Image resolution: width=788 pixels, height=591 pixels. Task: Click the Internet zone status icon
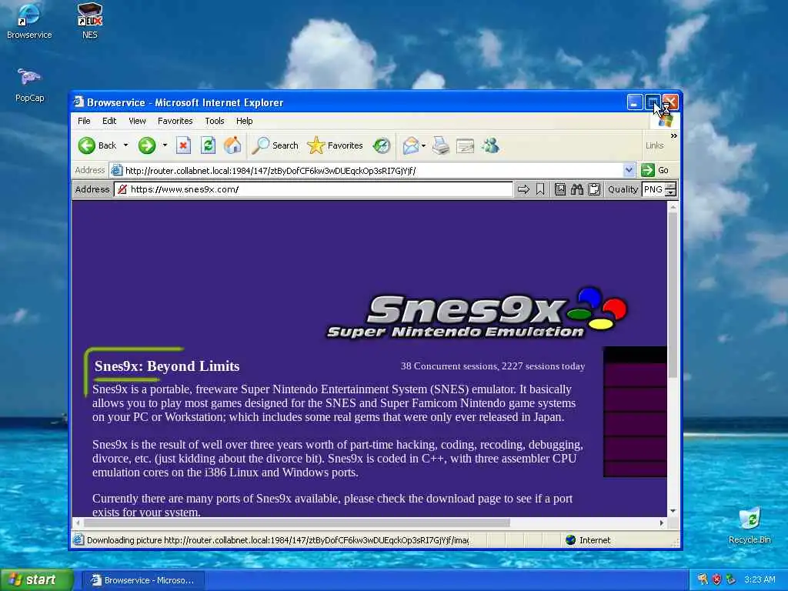570,540
